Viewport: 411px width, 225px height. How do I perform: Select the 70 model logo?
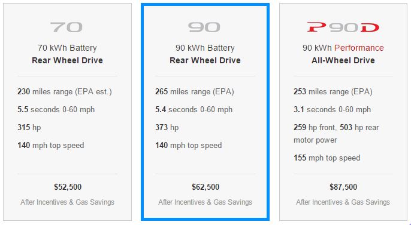click(67, 27)
